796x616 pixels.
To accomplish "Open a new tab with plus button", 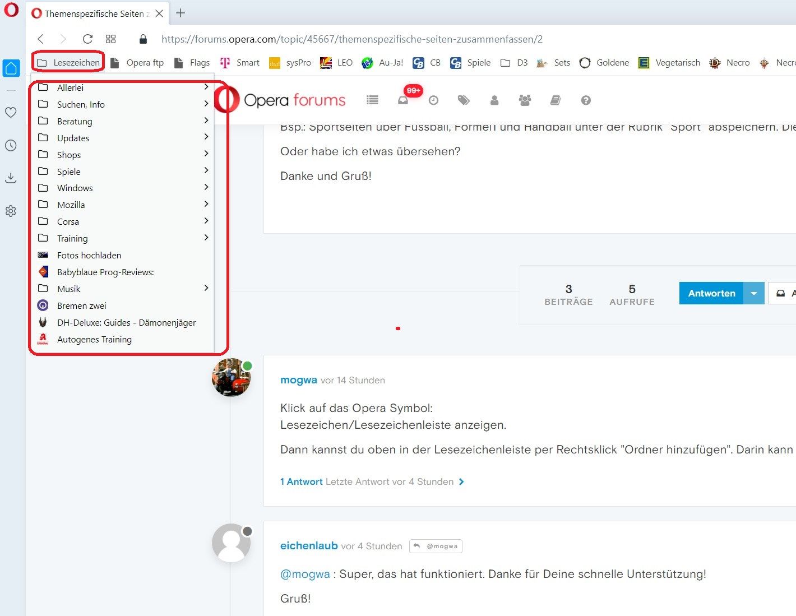I will (x=180, y=13).
